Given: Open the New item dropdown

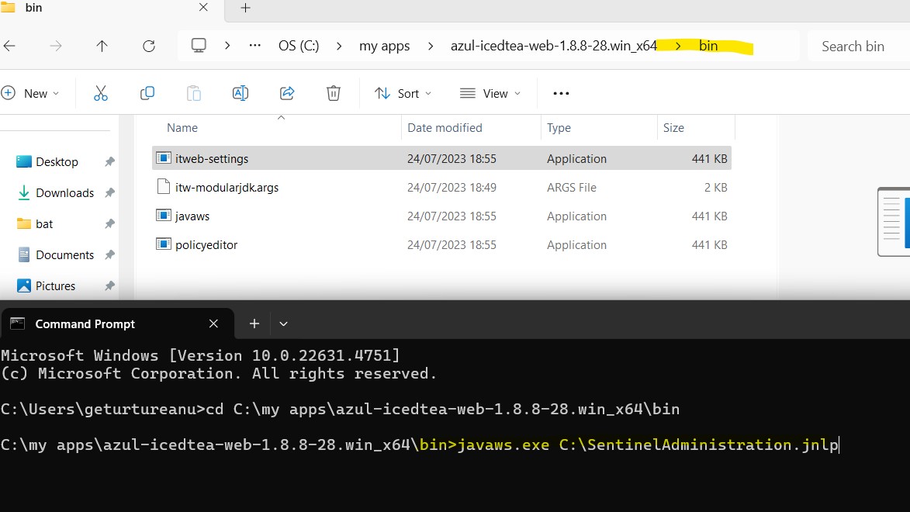Looking at the screenshot, I should [x=31, y=93].
